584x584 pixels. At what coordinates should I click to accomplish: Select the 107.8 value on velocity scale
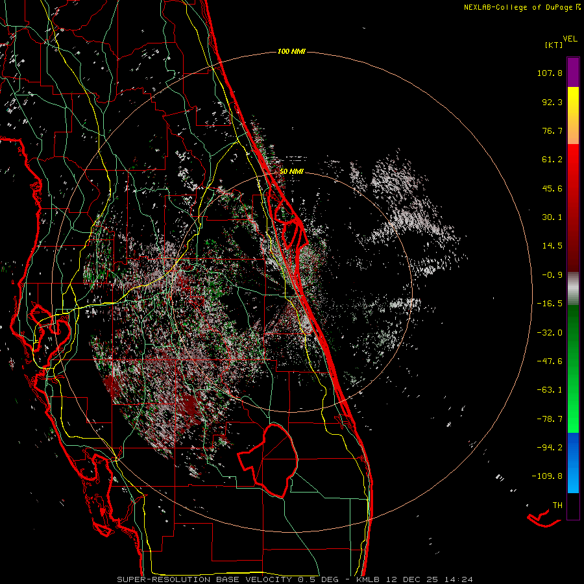pyautogui.click(x=550, y=73)
